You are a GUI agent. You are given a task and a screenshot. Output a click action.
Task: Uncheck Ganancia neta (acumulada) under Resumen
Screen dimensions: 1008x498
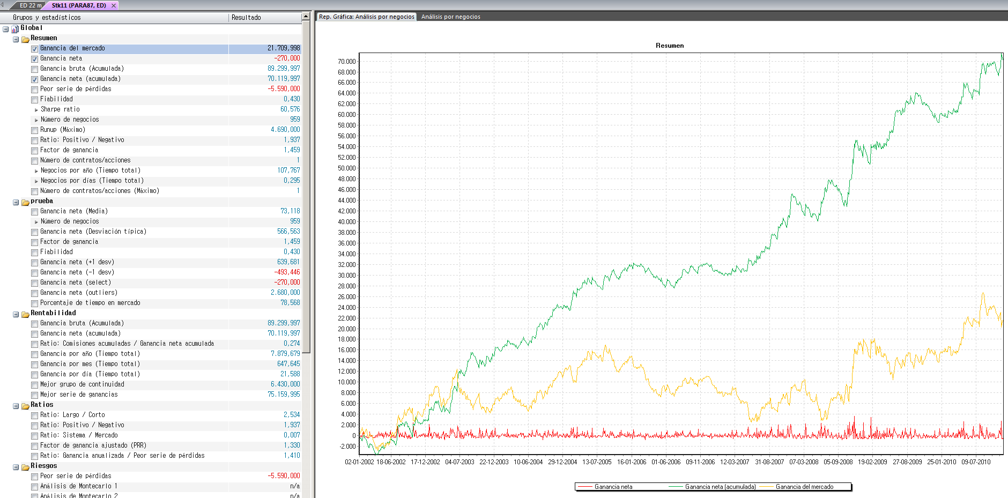(34, 79)
